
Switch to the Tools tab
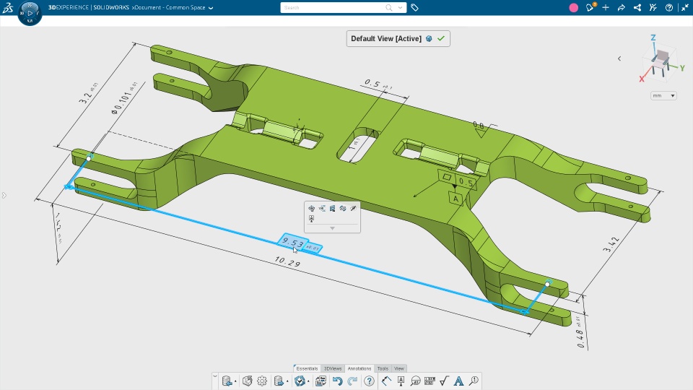383,368
